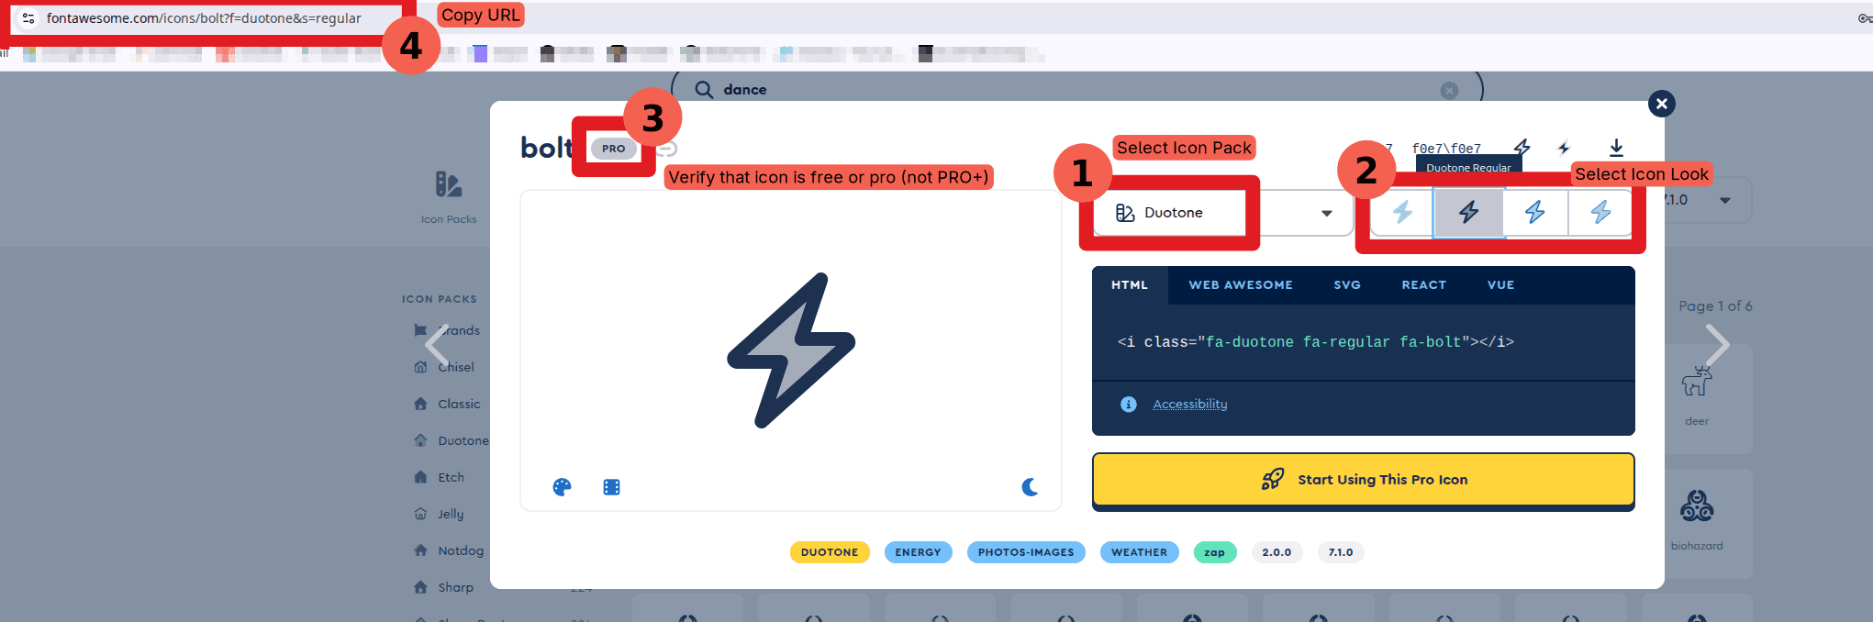Click the info icon beside Accessibility
This screenshot has height=622, width=1873.
tap(1128, 405)
